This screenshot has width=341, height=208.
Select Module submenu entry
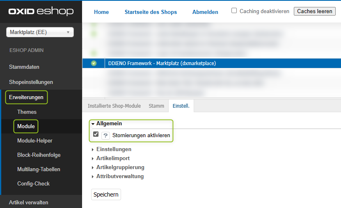pyautogui.click(x=26, y=126)
